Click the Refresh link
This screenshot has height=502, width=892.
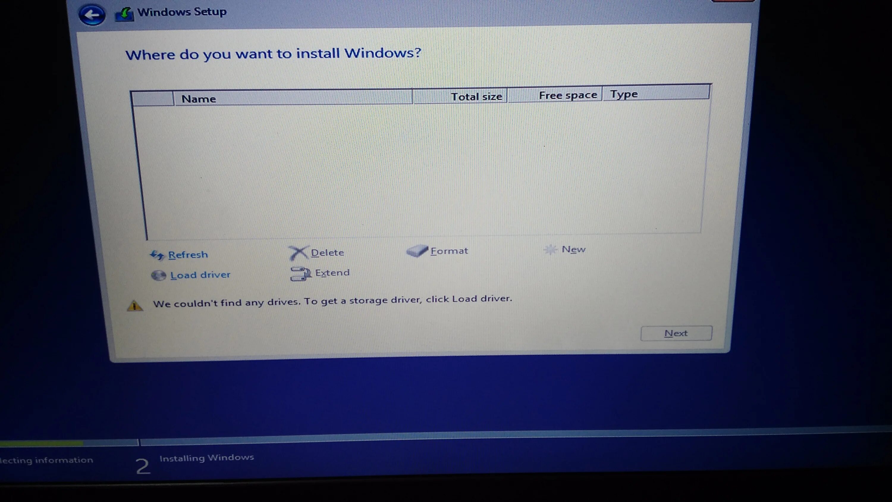click(188, 255)
